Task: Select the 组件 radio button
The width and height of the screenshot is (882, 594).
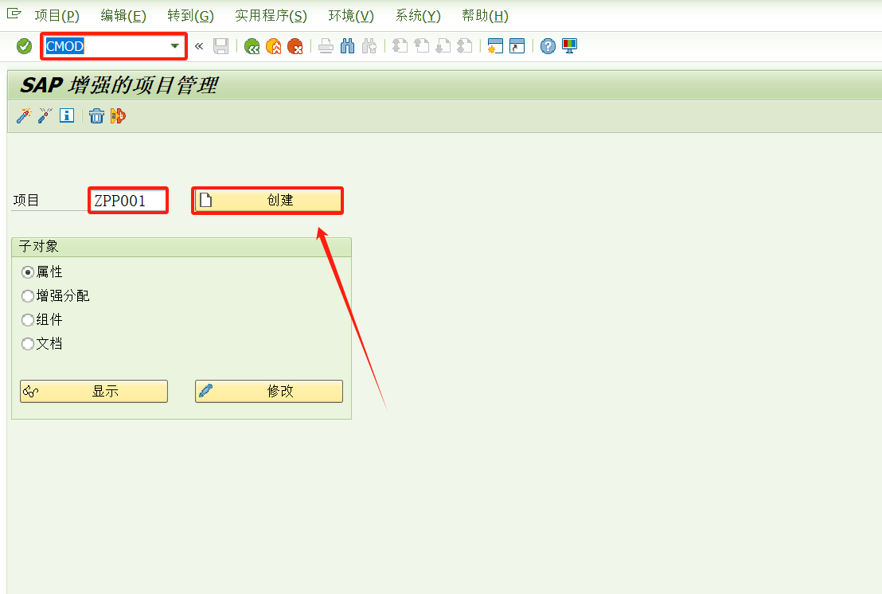Action: 28,320
